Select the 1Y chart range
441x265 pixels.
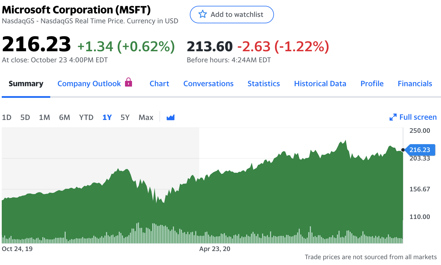[107, 117]
